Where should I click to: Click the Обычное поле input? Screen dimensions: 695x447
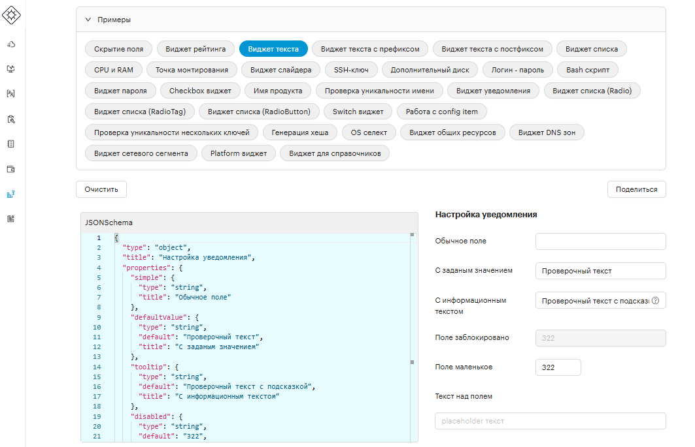(601, 241)
